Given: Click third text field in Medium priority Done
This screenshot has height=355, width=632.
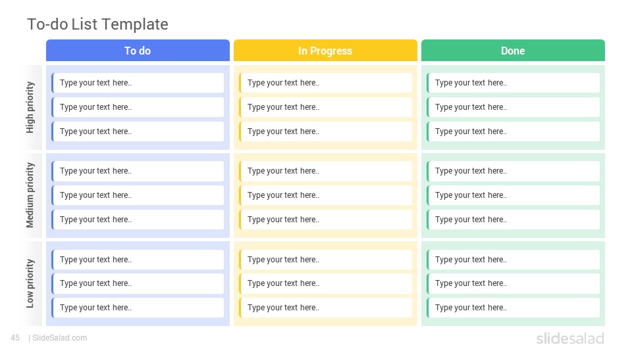Looking at the screenshot, I should (513, 220).
